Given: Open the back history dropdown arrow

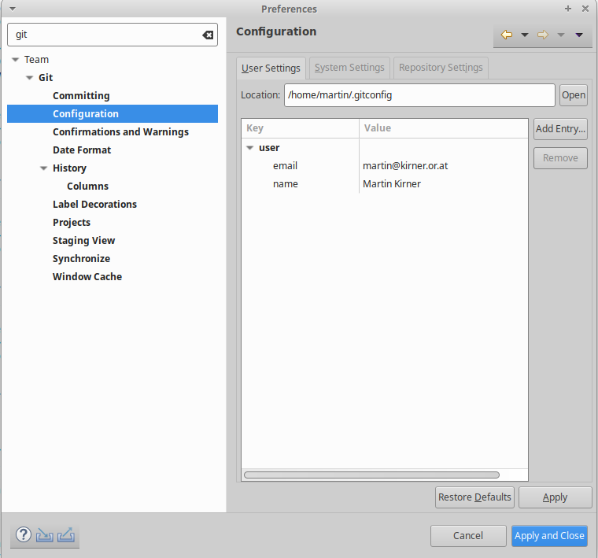Looking at the screenshot, I should (x=525, y=35).
